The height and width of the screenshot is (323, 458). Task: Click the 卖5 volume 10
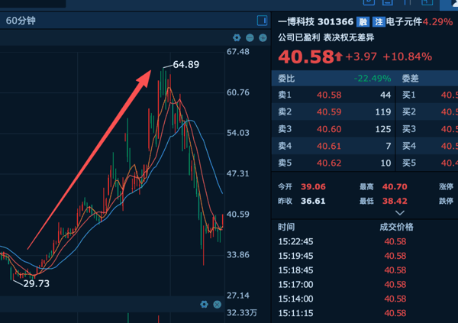385,163
